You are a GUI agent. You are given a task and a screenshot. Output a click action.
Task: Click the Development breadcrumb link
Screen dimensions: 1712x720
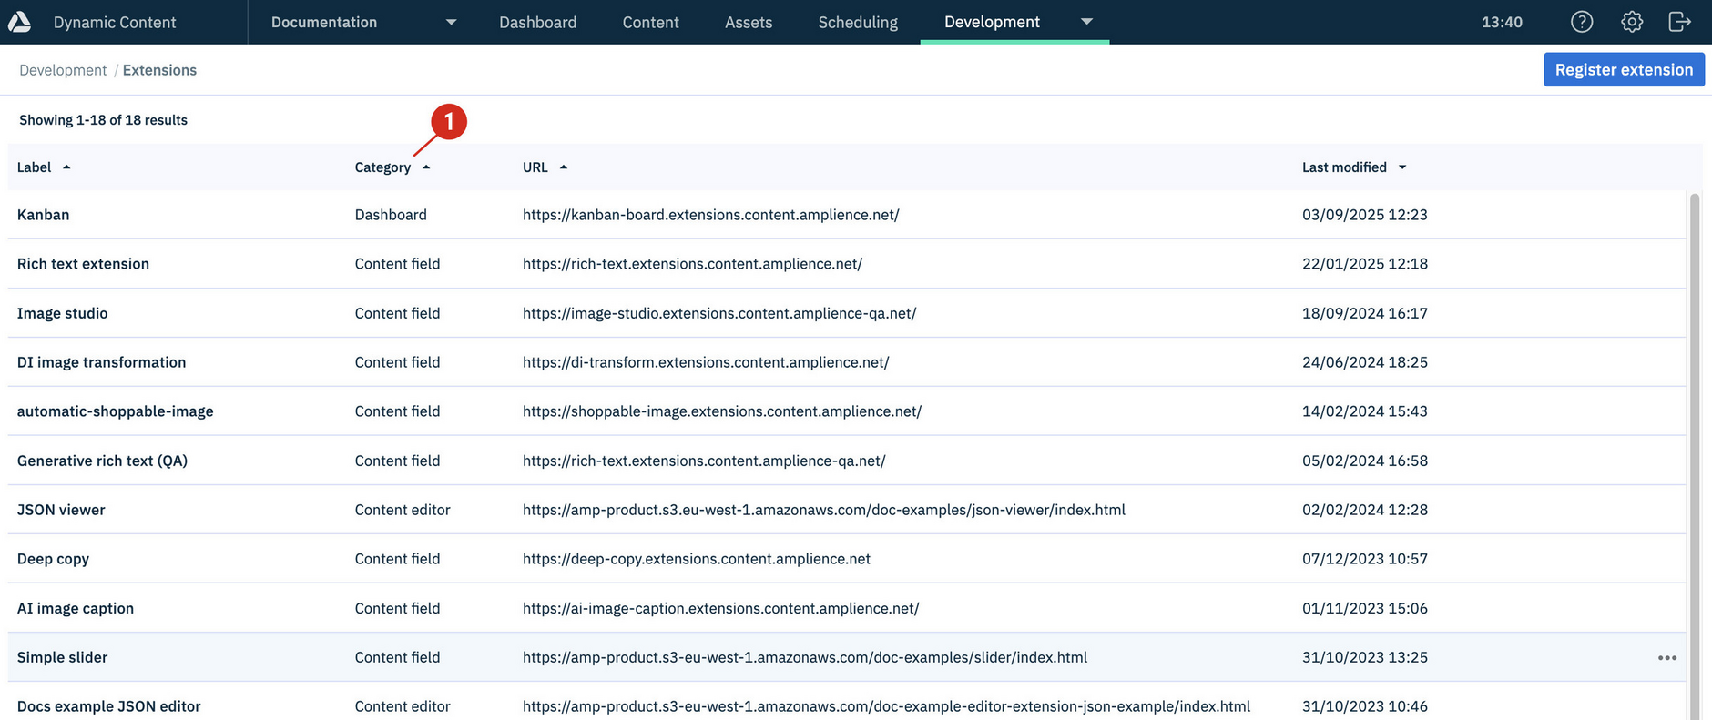63,70
